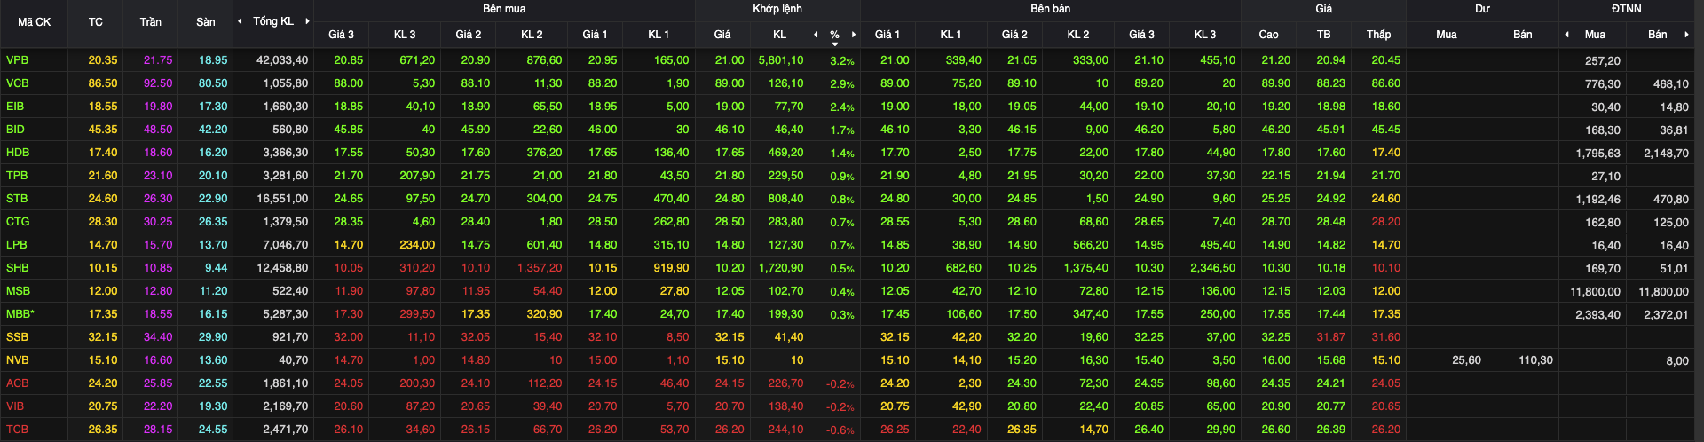
Task: Click SSB average price 31.87
Action: [x=1331, y=337]
